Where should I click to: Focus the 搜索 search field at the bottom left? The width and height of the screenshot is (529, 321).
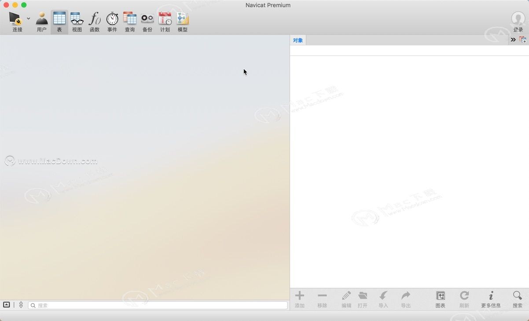(x=158, y=305)
